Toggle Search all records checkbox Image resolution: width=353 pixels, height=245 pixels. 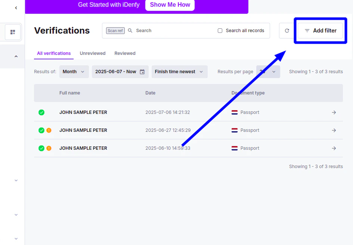coord(220,31)
